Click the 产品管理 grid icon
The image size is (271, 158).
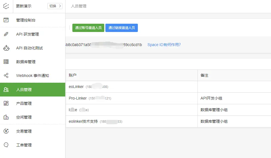tap(6, 103)
